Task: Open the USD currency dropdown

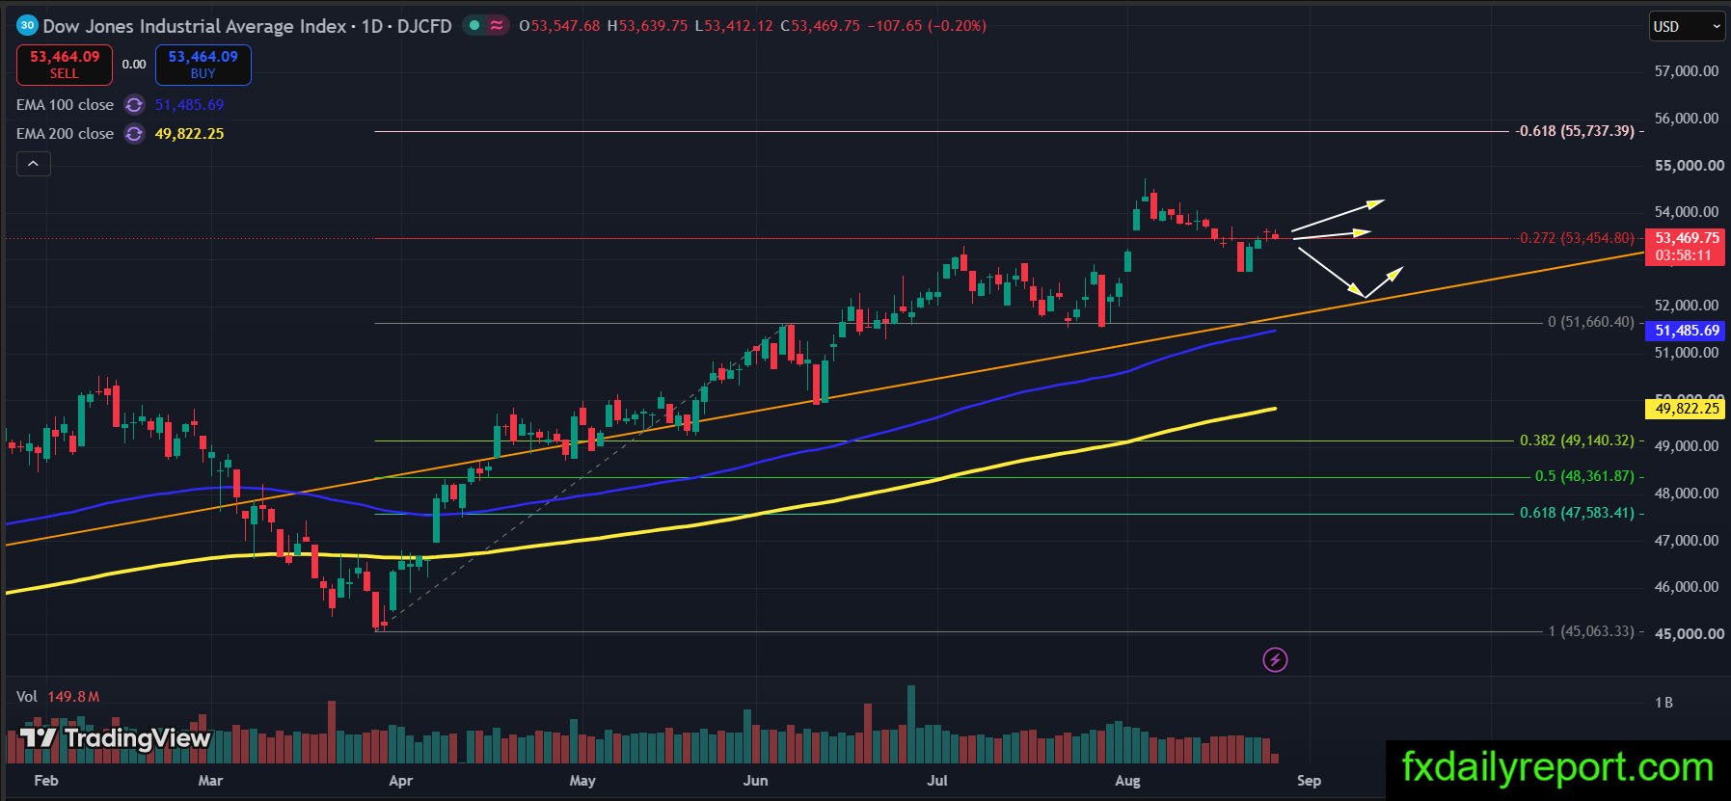Action: pos(1687,27)
